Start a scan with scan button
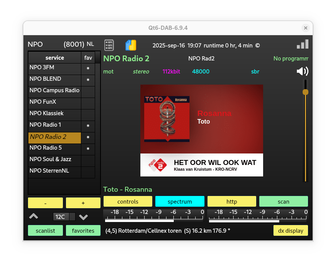This screenshot has width=336, height=266. [283, 201]
